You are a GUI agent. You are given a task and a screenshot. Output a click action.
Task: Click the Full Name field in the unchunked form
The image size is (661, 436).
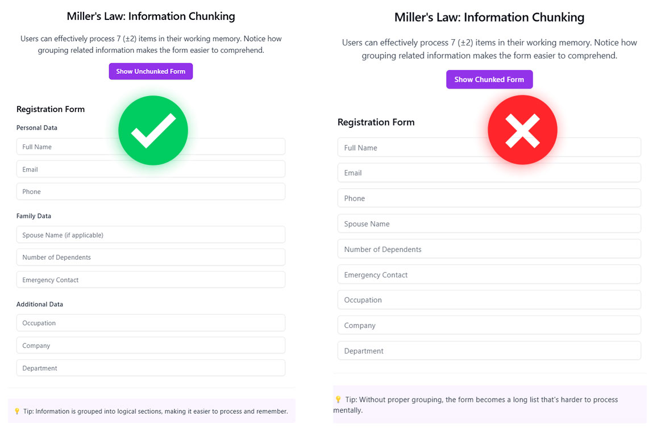coord(489,148)
